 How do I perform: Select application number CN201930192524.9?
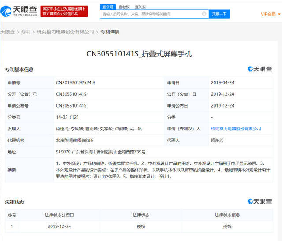(75, 82)
